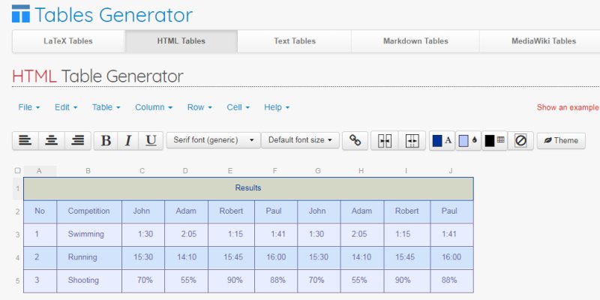Image resolution: width=600 pixels, height=300 pixels.
Task: Select the 15:30 cell in column G
Action: pos(319,258)
